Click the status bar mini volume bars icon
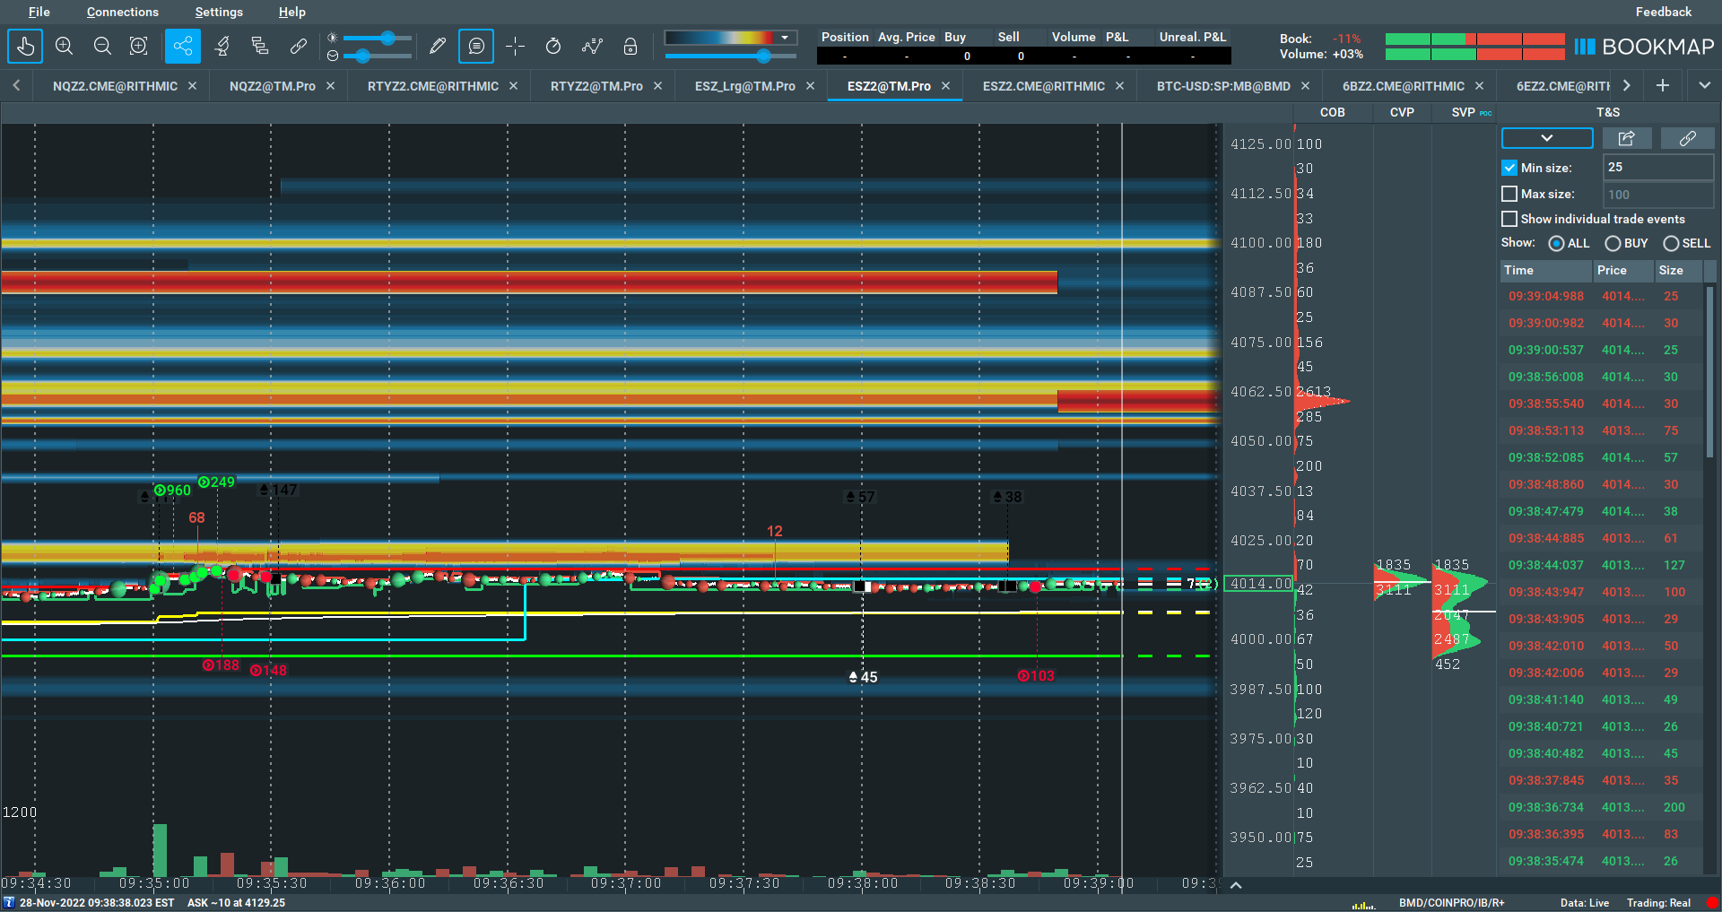Screen dimensions: 1722x912 click(1363, 904)
